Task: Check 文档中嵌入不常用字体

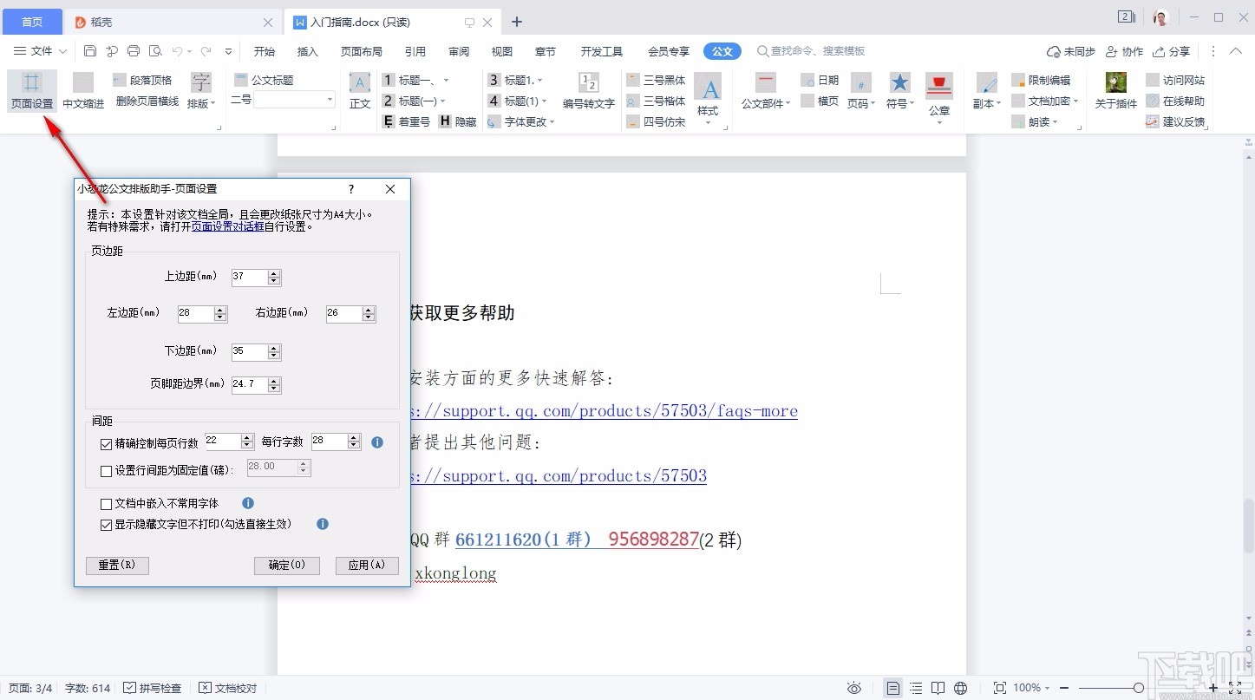Action: [x=106, y=503]
